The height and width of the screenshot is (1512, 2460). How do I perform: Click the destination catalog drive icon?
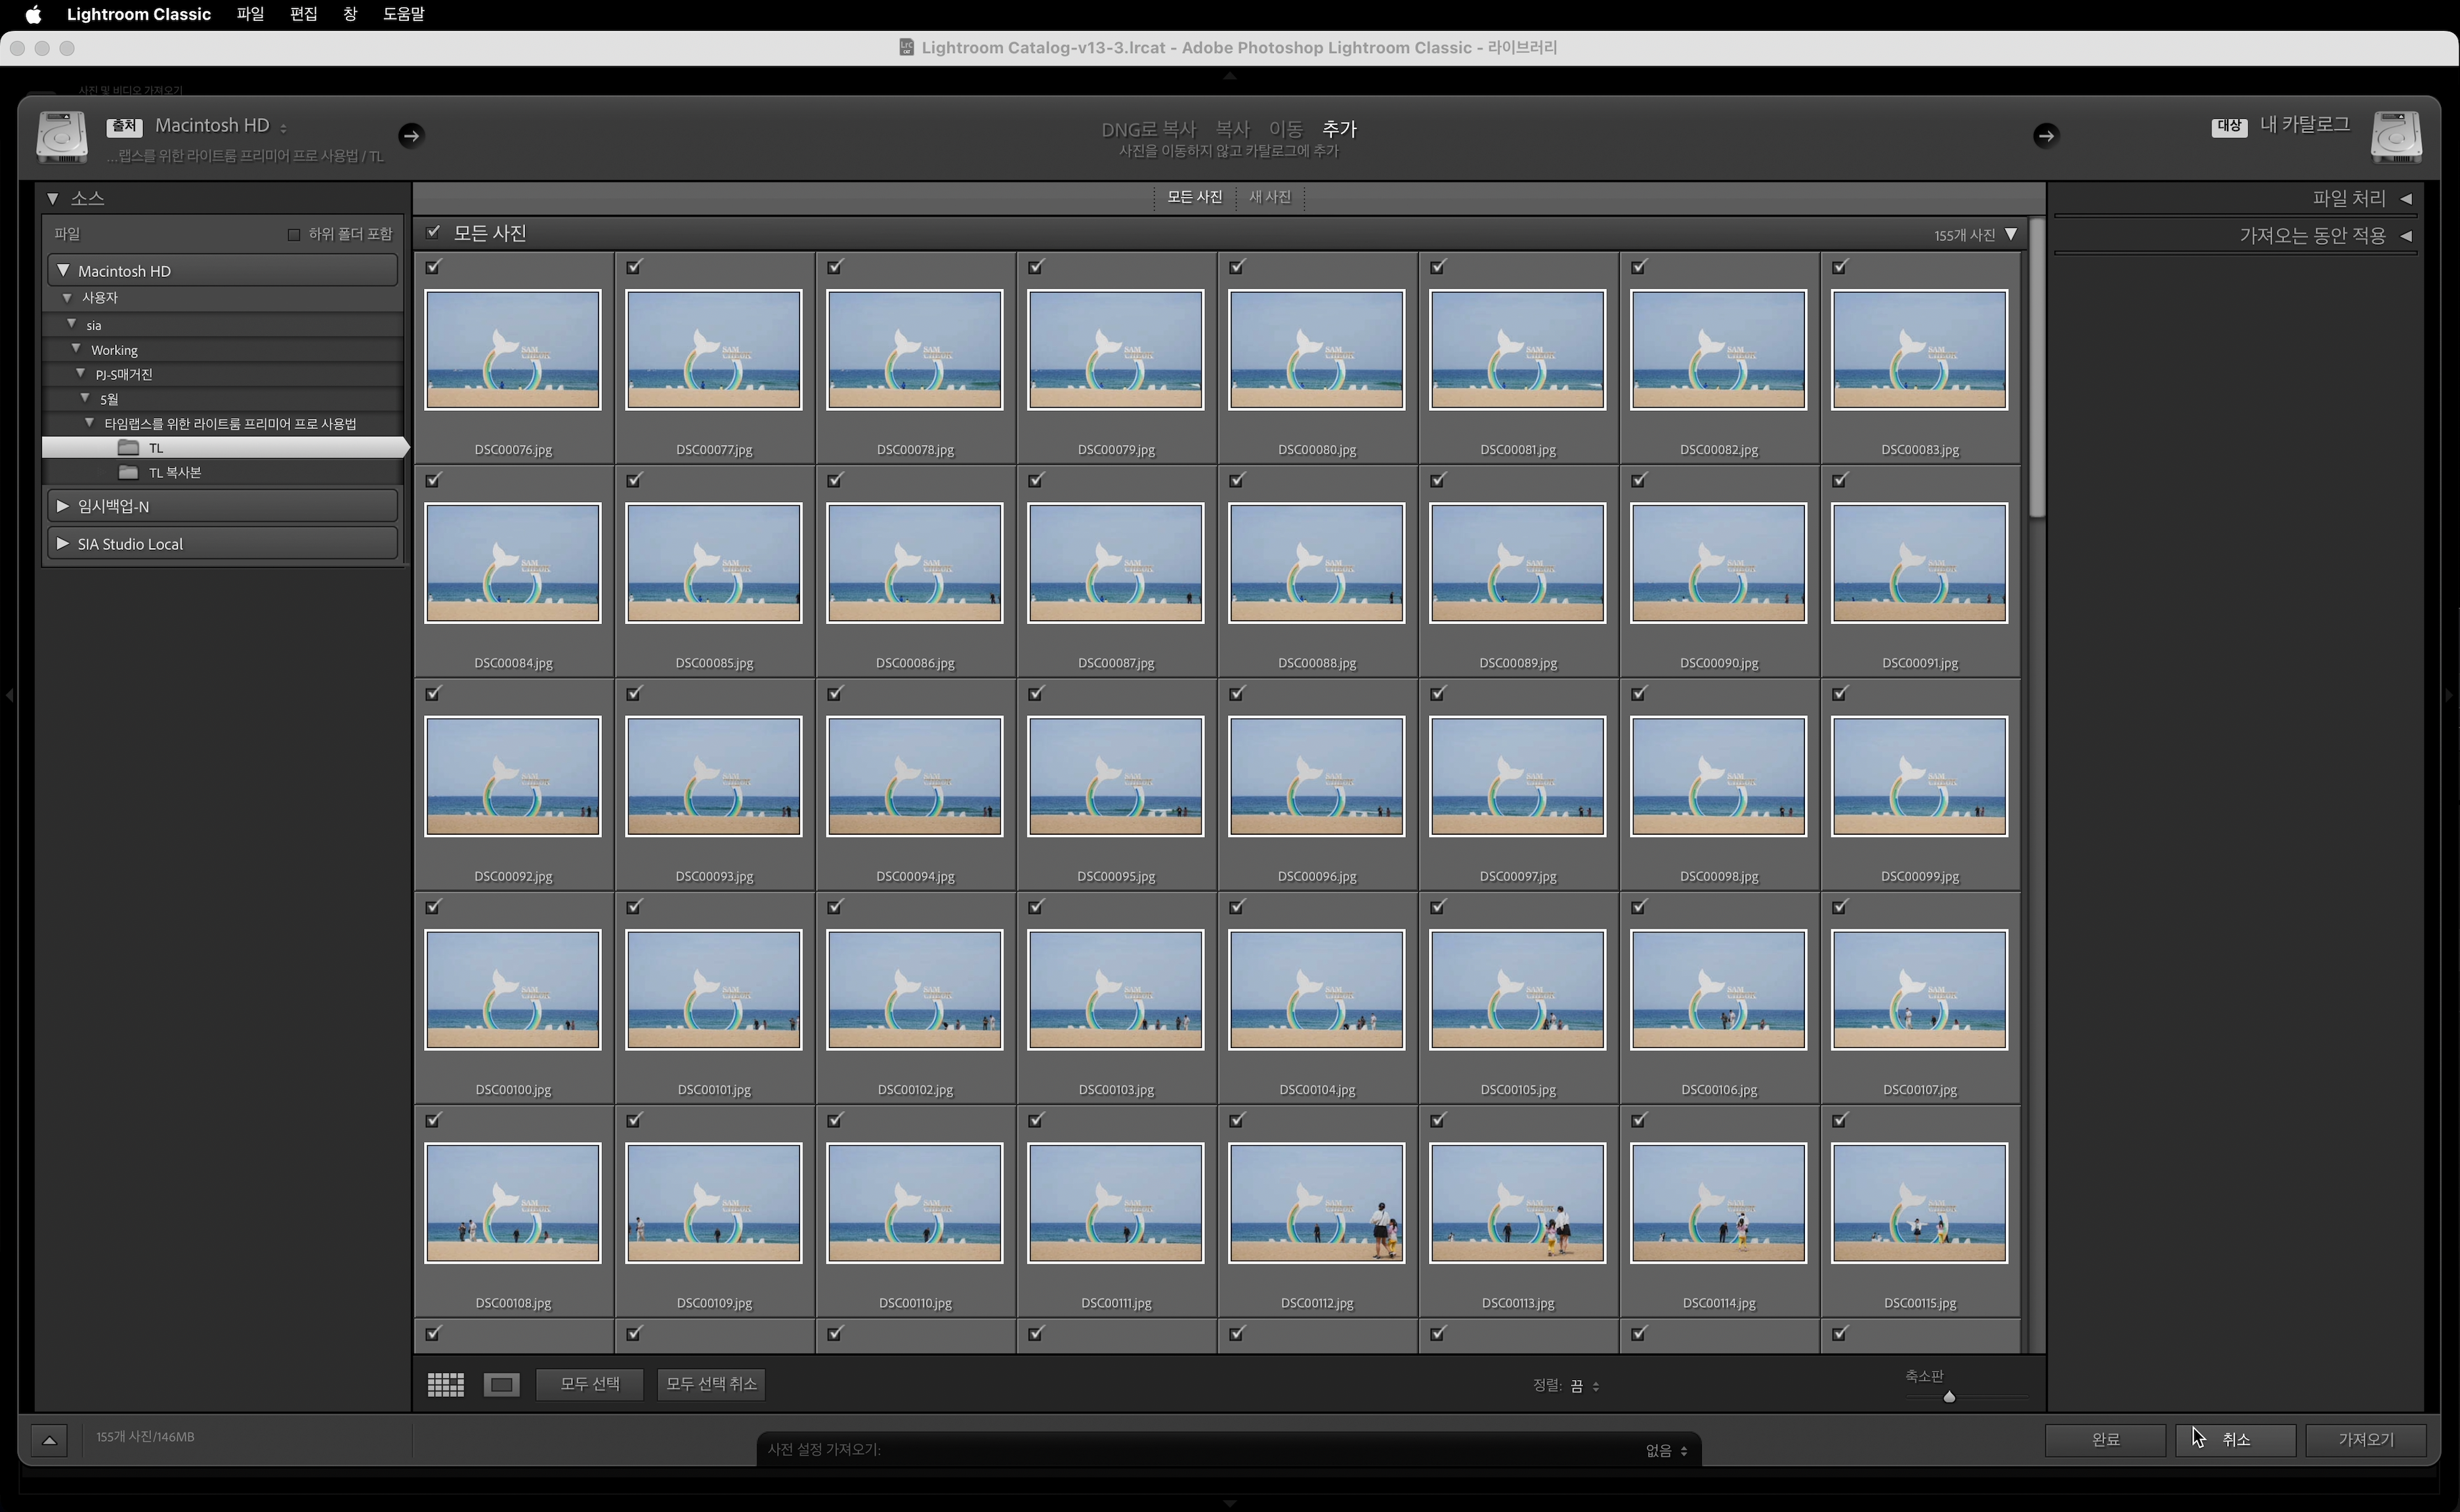2396,136
